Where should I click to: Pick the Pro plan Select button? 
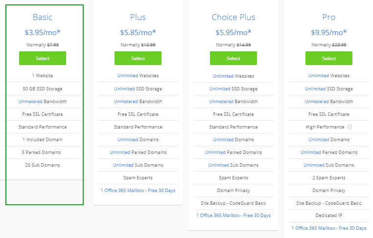point(329,58)
